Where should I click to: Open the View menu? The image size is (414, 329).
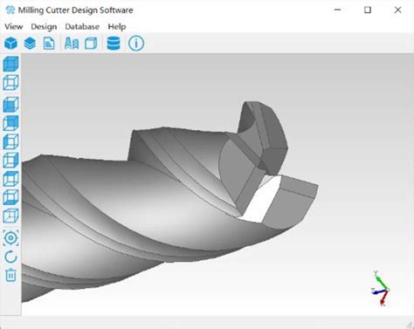pyautogui.click(x=14, y=26)
